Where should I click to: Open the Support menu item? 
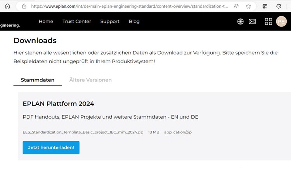click(x=110, y=21)
